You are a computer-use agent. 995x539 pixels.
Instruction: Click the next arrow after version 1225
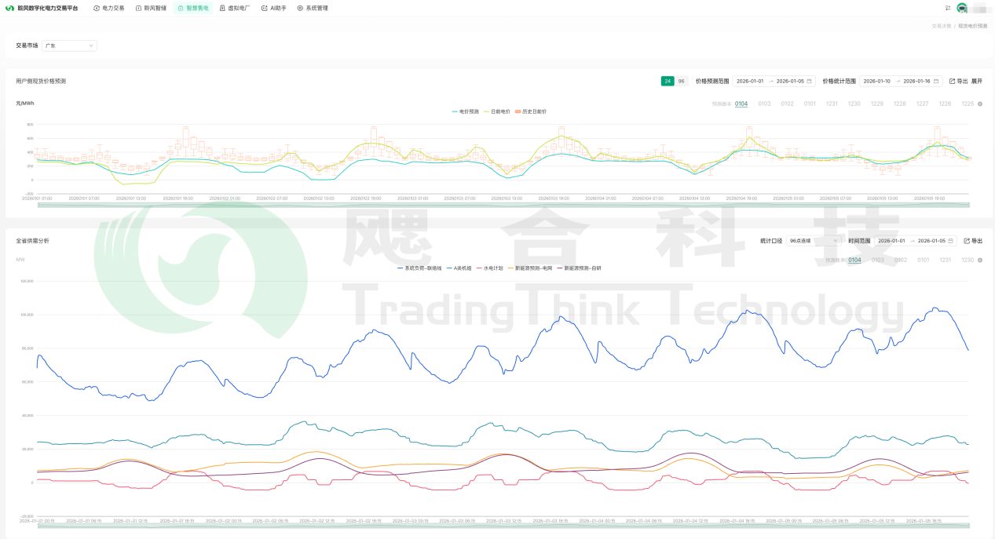(x=980, y=104)
